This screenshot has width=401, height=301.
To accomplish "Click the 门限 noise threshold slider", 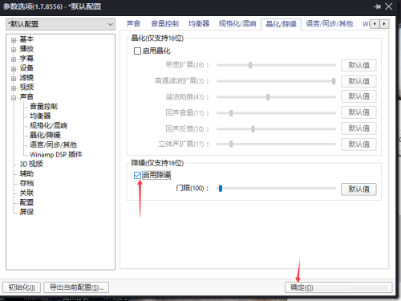I will pos(276,189).
